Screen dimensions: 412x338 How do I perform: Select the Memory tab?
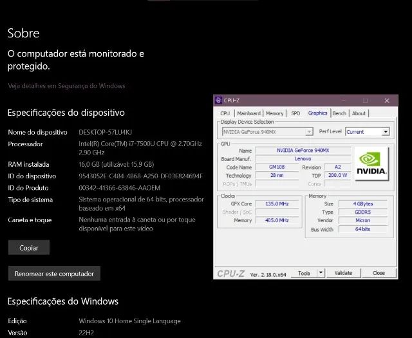point(275,113)
